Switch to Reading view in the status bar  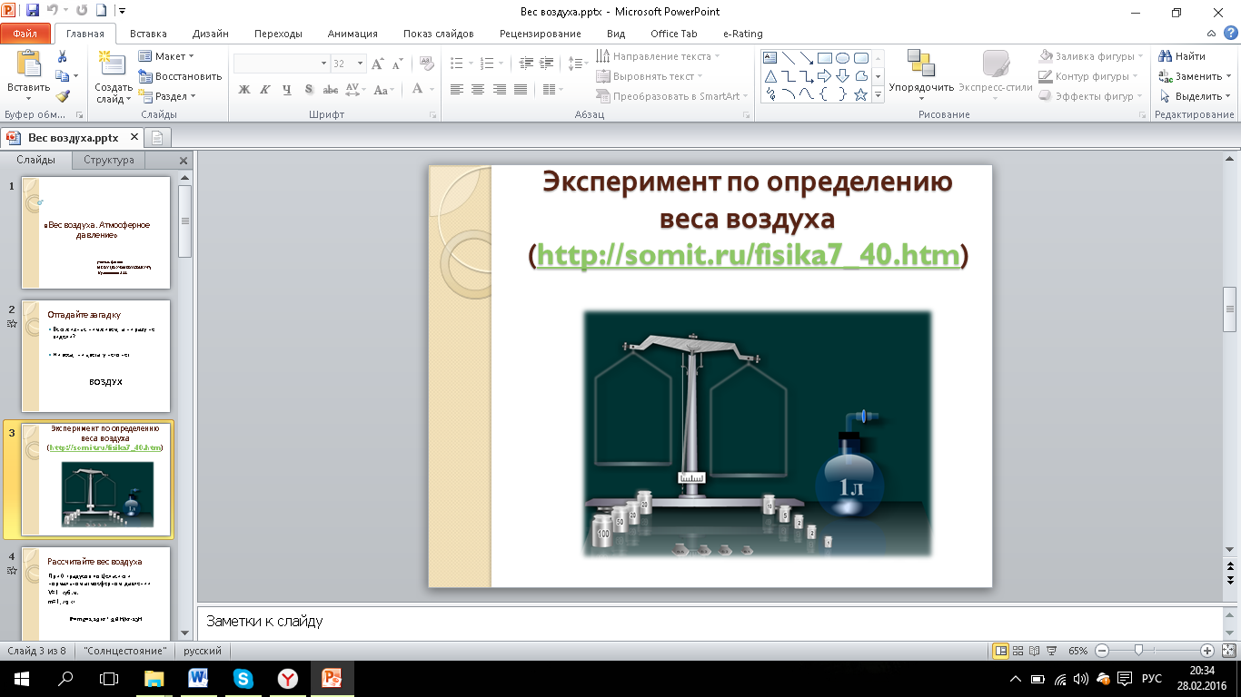(x=1035, y=651)
